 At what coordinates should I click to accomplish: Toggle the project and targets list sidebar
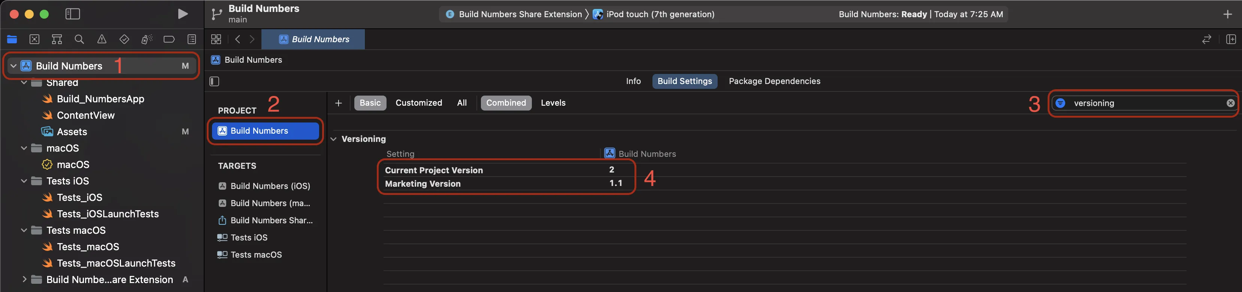tap(215, 81)
